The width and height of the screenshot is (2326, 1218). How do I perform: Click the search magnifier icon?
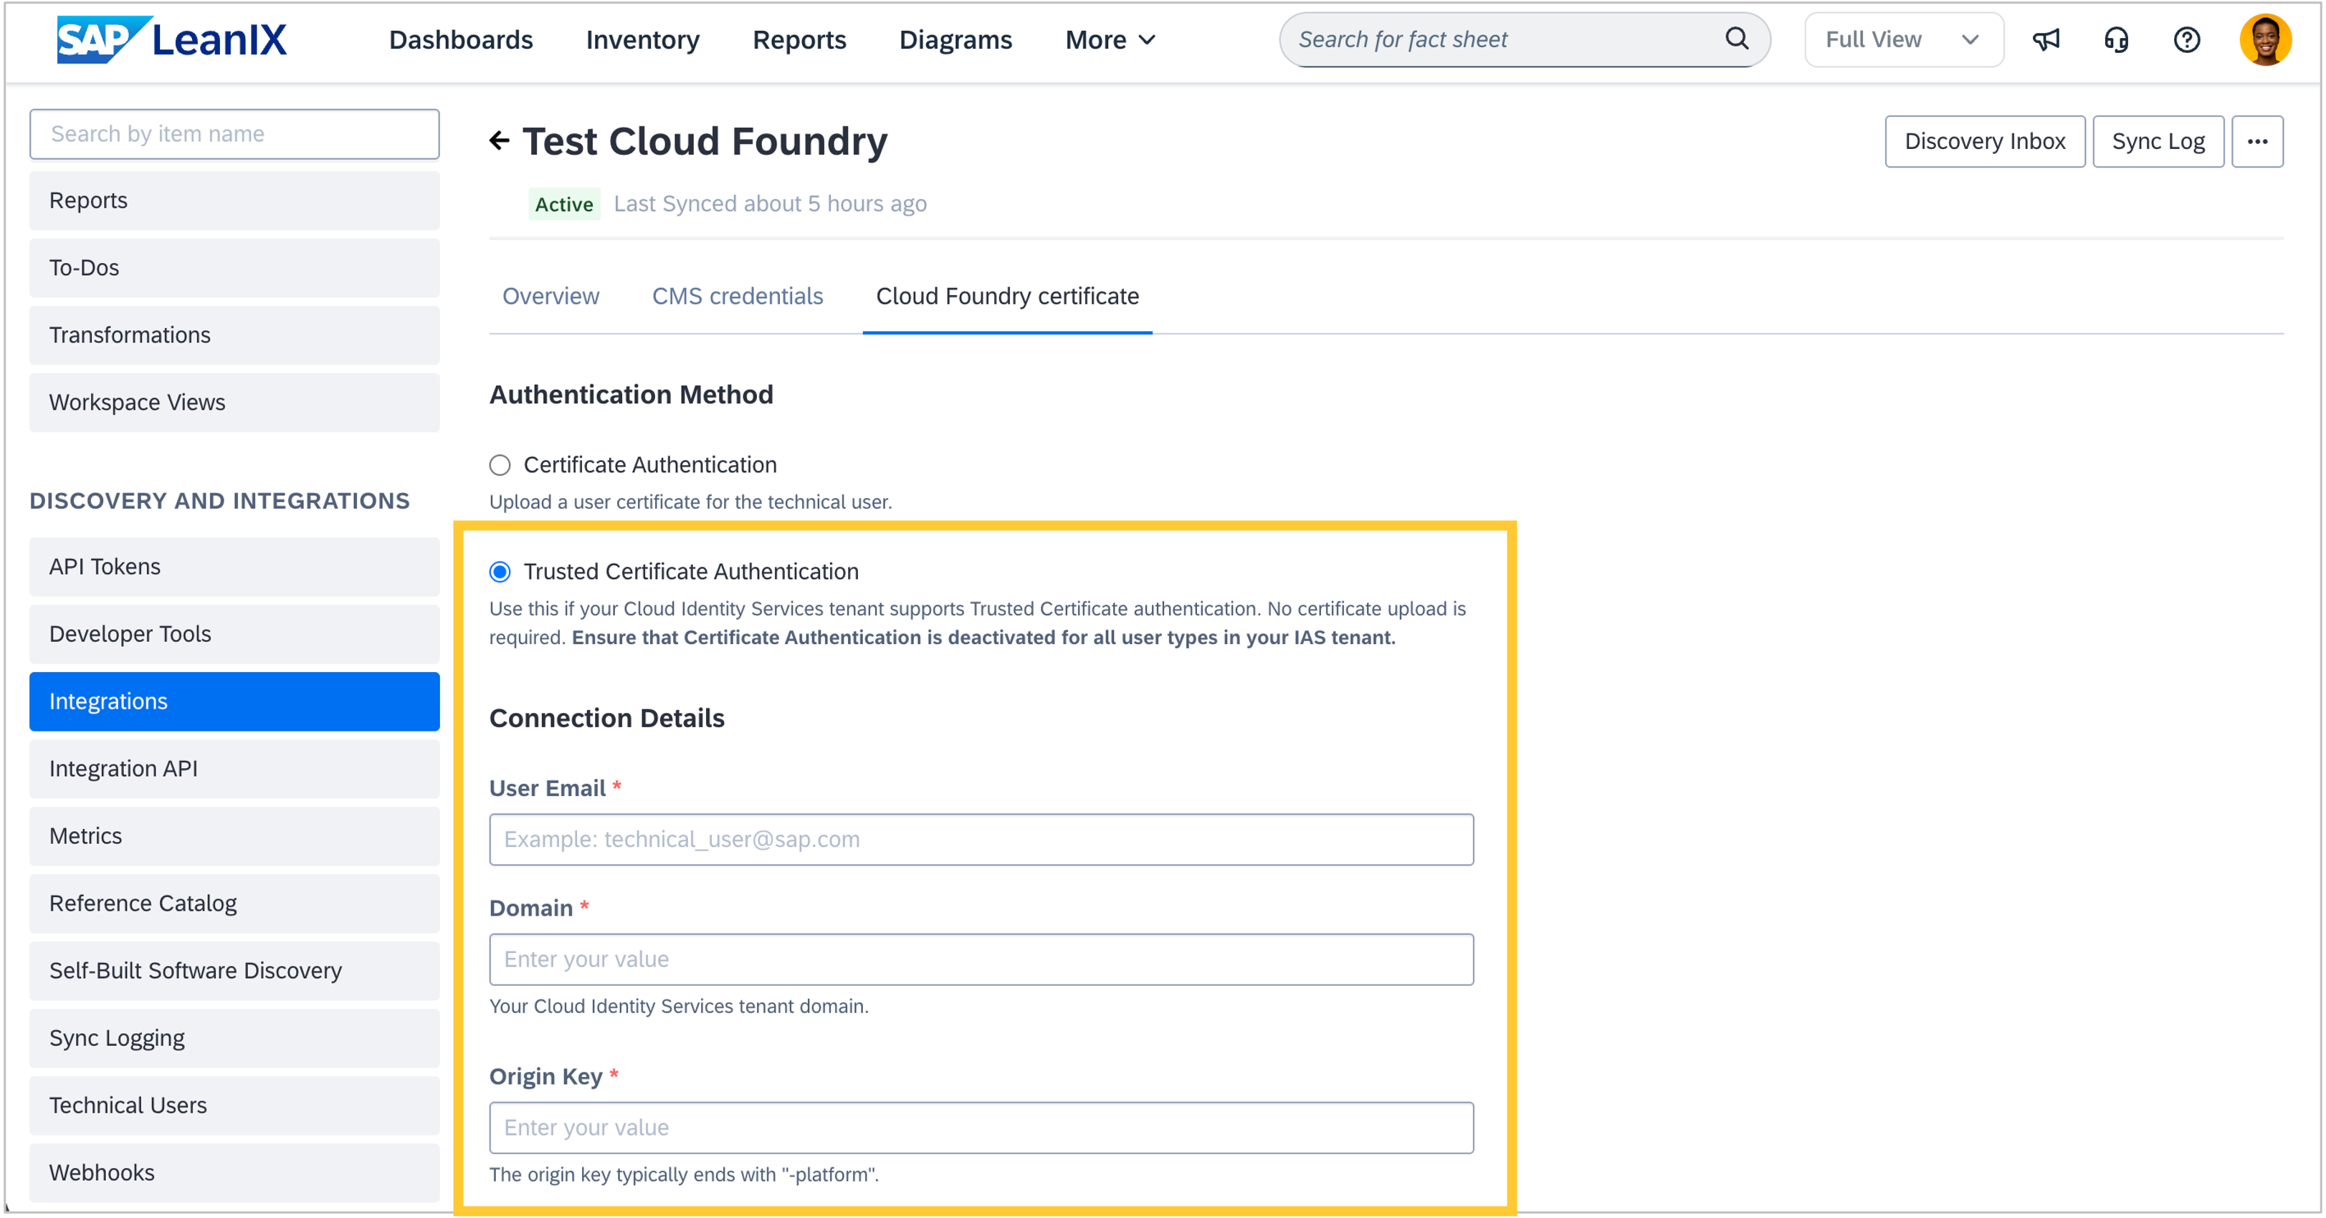tap(1736, 39)
